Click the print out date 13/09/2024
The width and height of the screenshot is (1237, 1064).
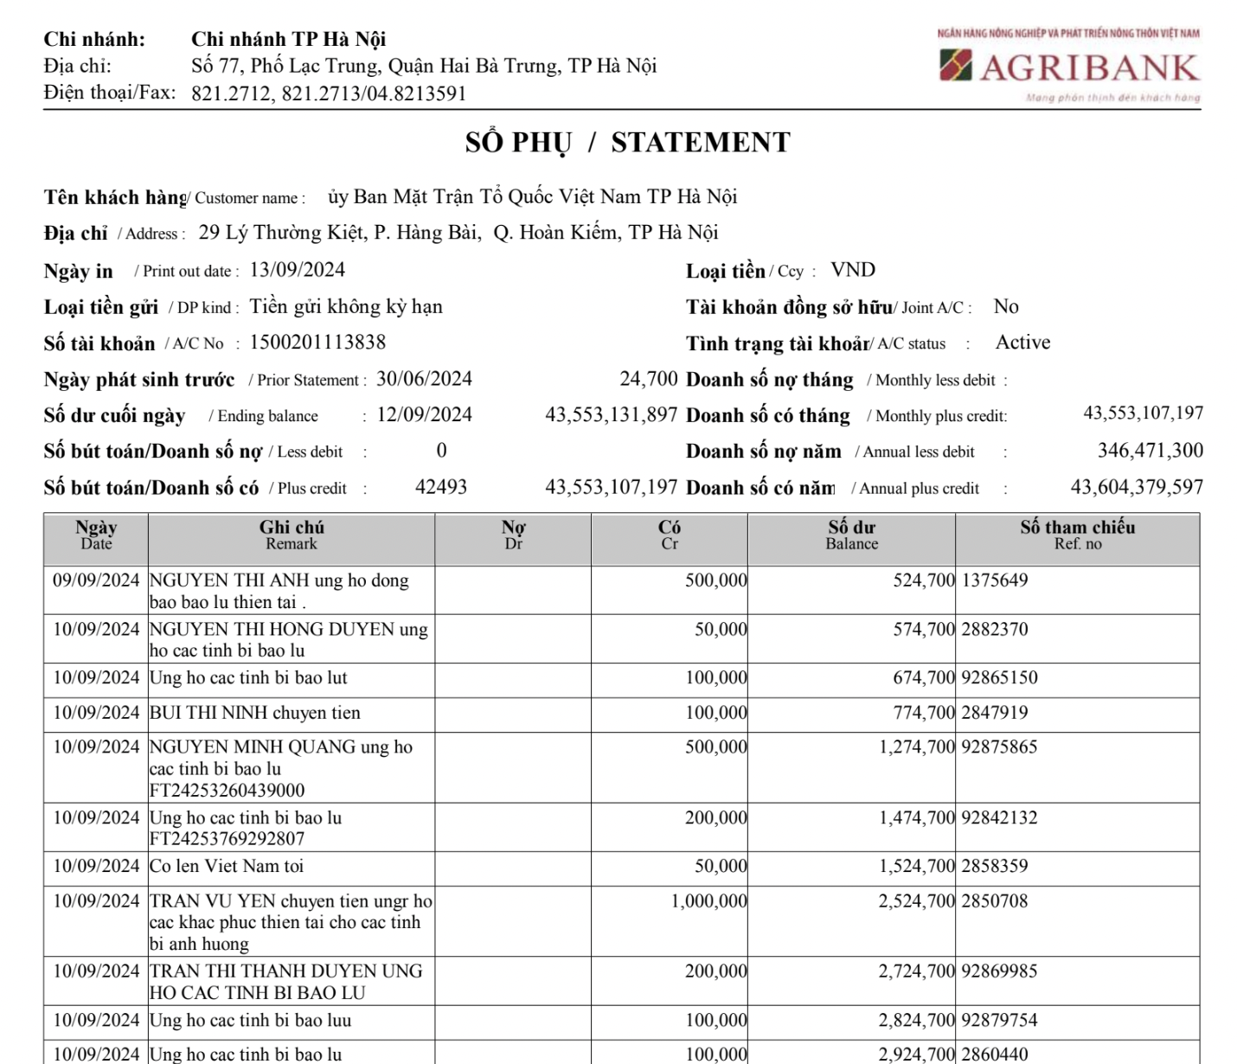coord(297,270)
